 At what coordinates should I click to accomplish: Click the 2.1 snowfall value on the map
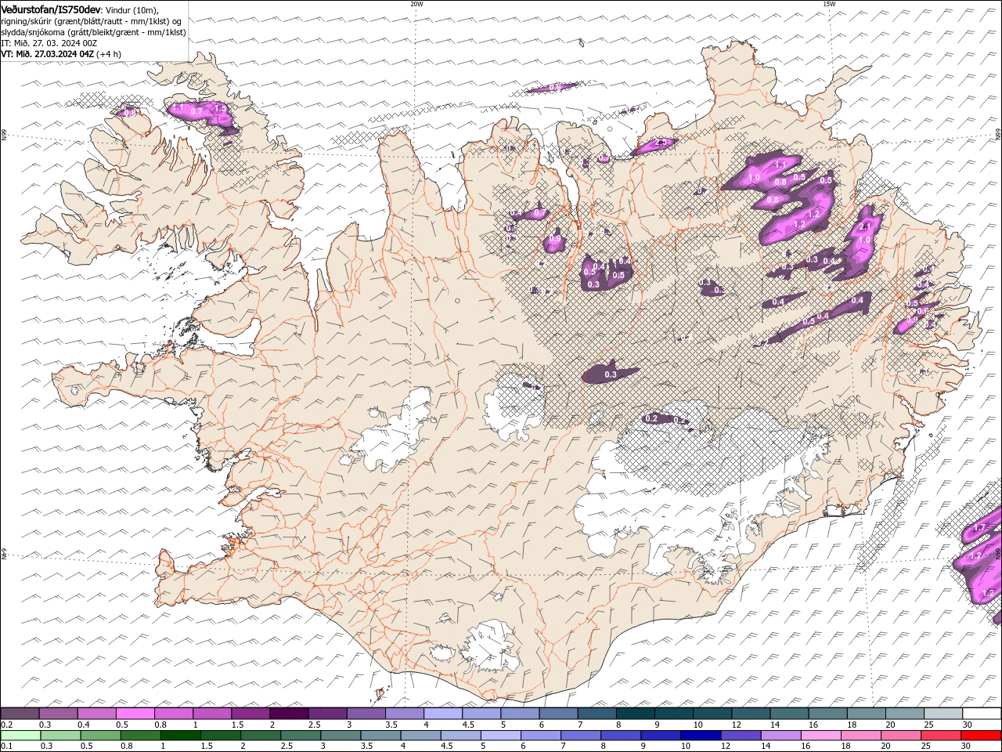(x=865, y=226)
